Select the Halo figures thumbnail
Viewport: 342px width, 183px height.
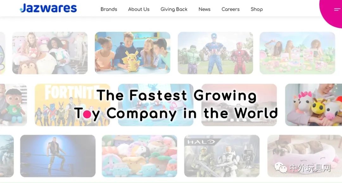(x=222, y=156)
